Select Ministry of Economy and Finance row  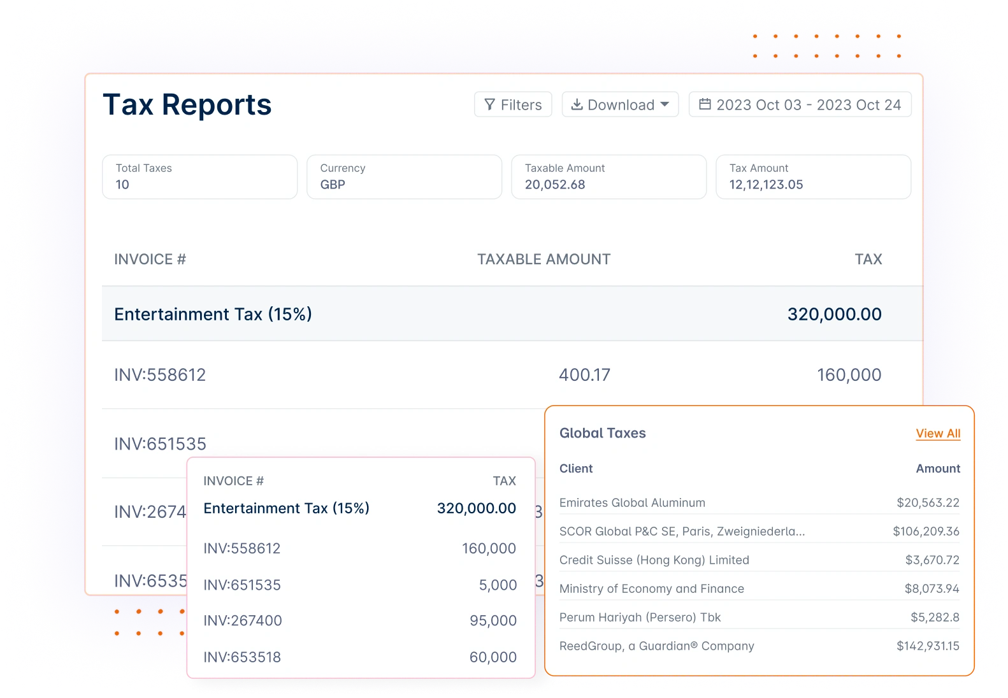[x=760, y=588]
